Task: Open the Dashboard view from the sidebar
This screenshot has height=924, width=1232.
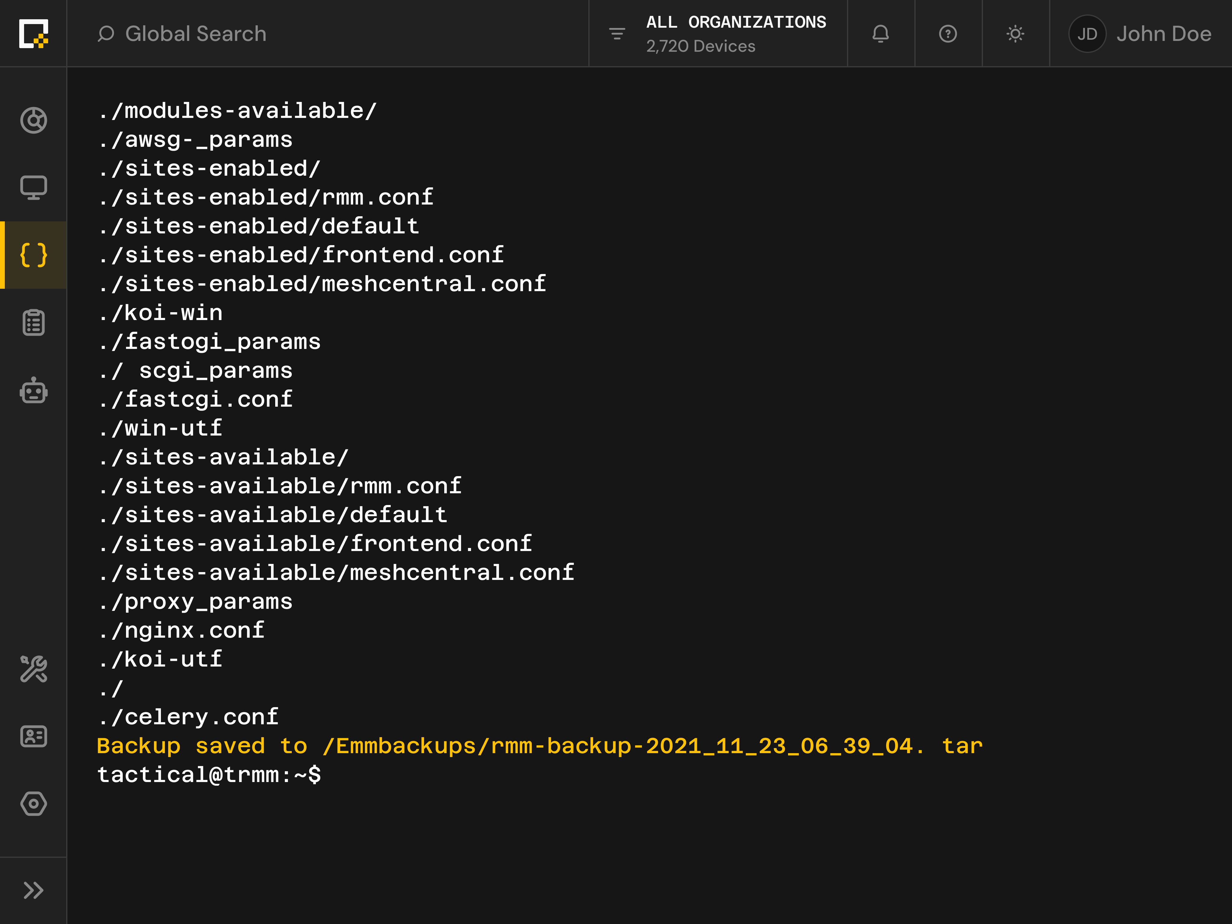Action: click(33, 119)
